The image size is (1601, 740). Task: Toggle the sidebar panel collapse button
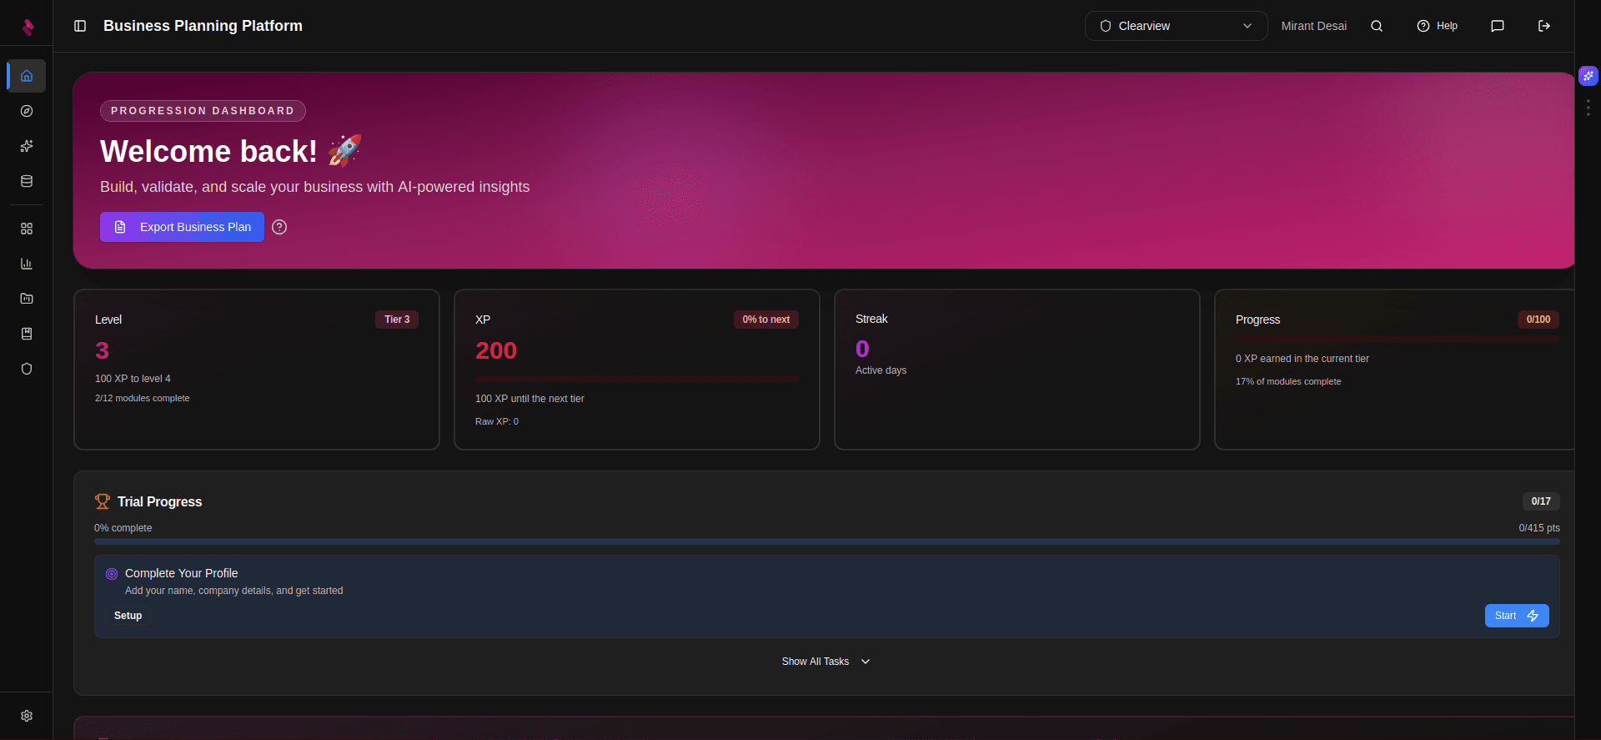(80, 26)
